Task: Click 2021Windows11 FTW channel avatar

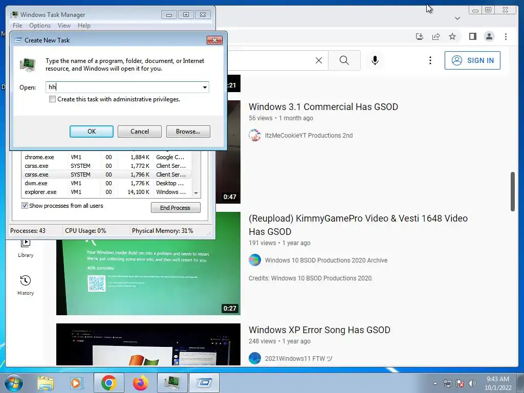Action: tap(255, 358)
